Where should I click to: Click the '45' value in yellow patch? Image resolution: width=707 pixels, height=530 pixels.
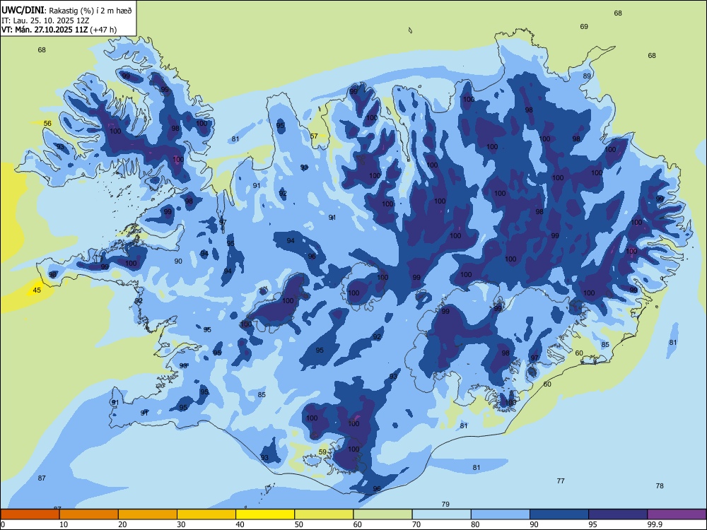click(37, 290)
